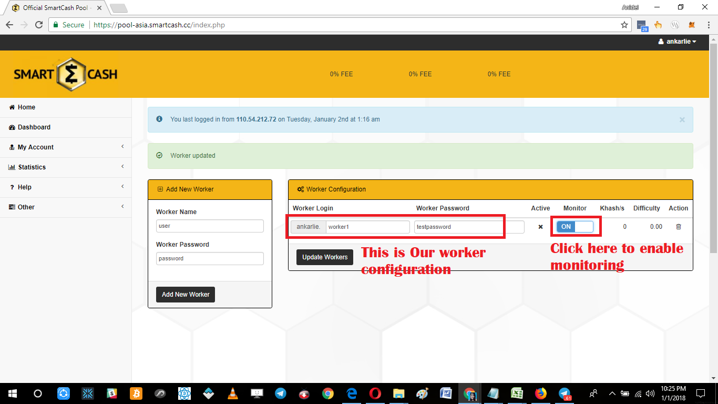The height and width of the screenshot is (404, 718).
Task: Open the Windows Start menu
Action: [x=13, y=393]
